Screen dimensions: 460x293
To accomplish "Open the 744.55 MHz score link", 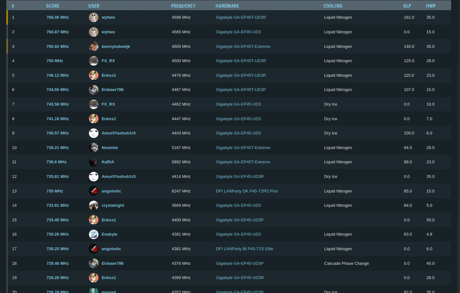I will click(x=58, y=90).
